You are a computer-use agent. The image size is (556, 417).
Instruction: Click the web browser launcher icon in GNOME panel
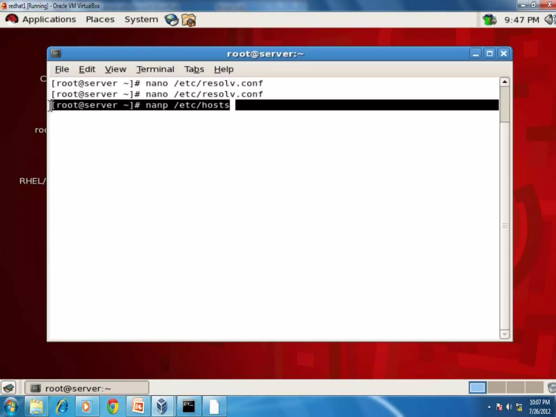click(171, 20)
